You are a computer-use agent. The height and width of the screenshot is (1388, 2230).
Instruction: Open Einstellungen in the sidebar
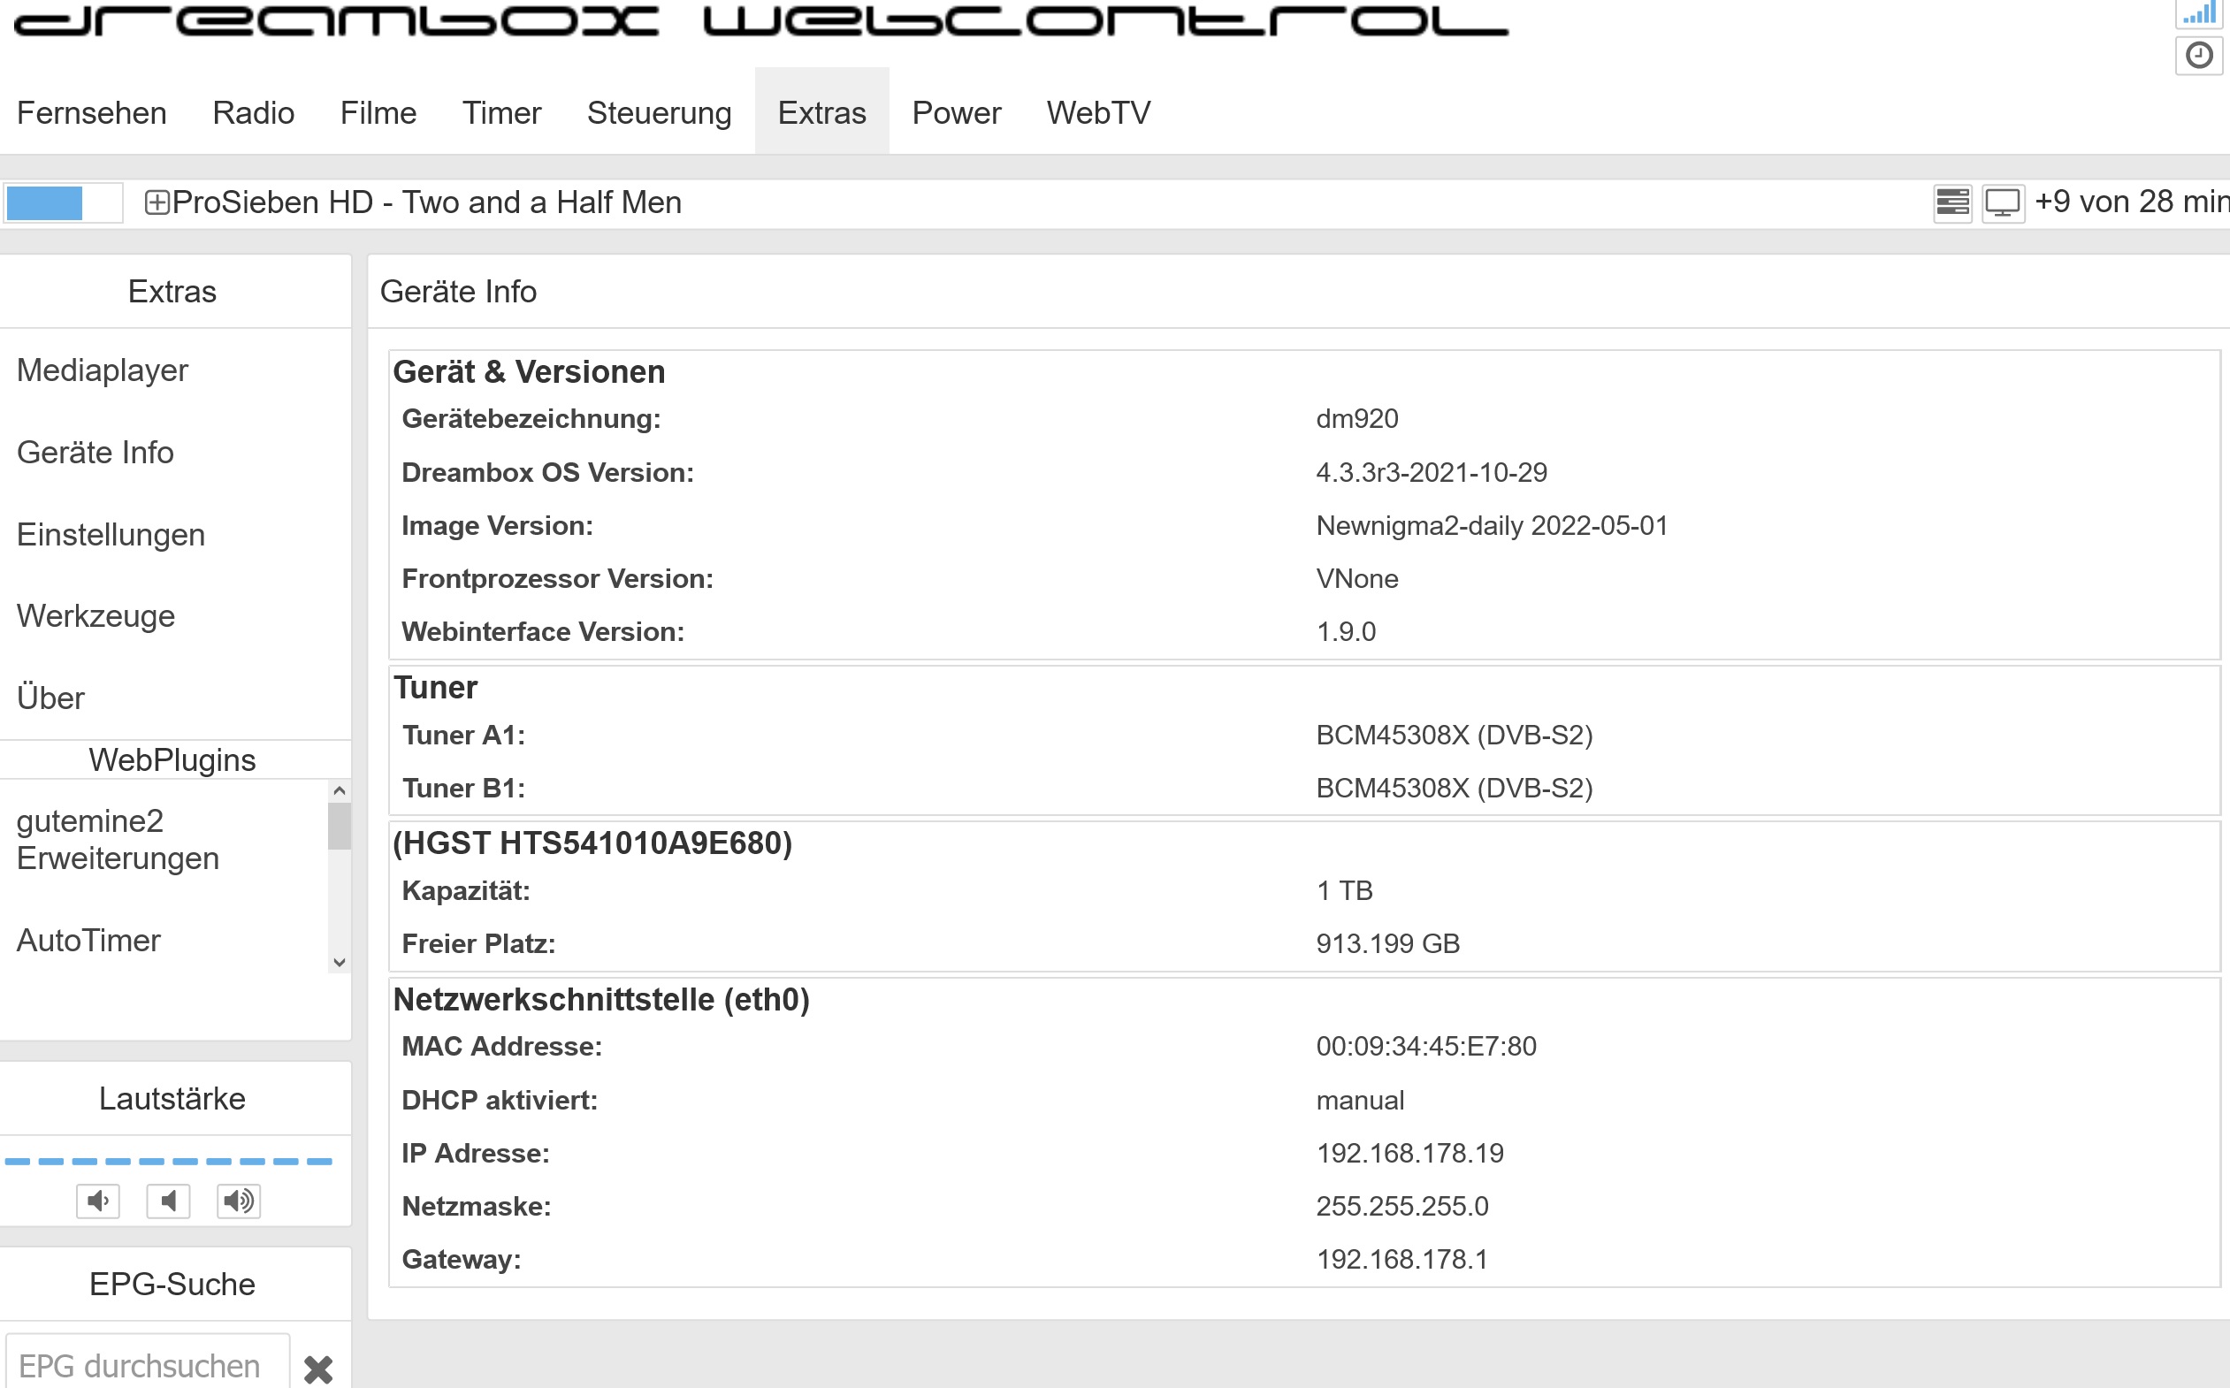click(x=111, y=534)
